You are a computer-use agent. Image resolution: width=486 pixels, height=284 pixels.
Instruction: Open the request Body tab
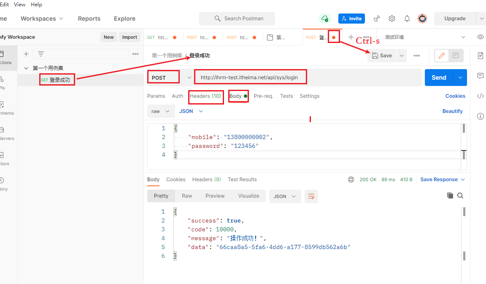pyautogui.click(x=238, y=96)
